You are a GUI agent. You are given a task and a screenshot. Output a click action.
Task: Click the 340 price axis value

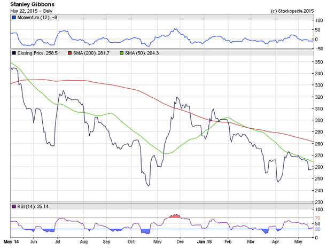pyautogui.click(x=319, y=74)
